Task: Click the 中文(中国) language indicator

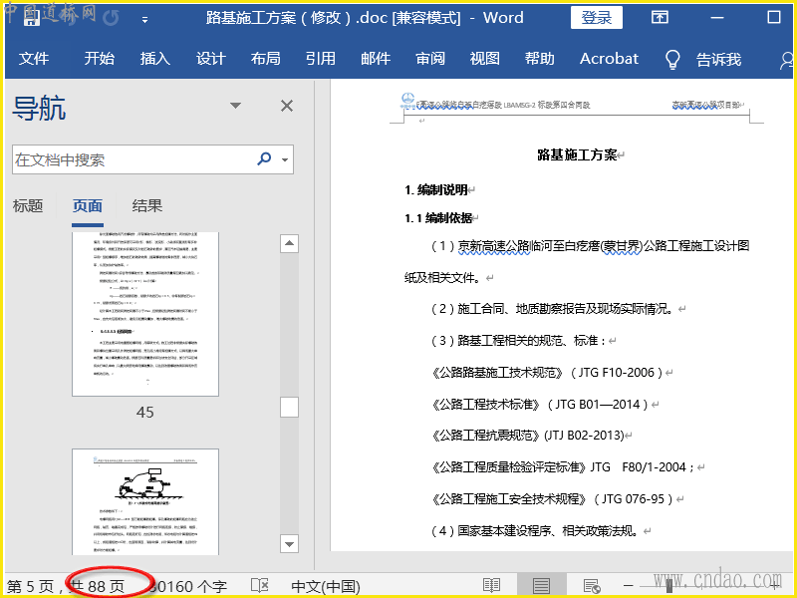Action: coord(326,587)
